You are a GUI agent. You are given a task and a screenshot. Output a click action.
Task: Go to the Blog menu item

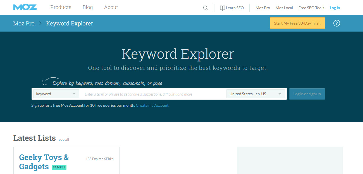point(87,7)
